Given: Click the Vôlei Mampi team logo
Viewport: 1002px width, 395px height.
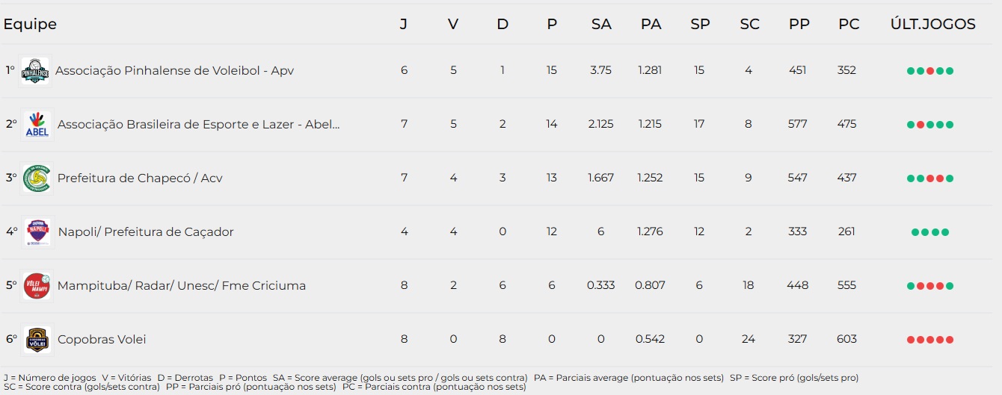Looking at the screenshot, I should pyautogui.click(x=37, y=286).
